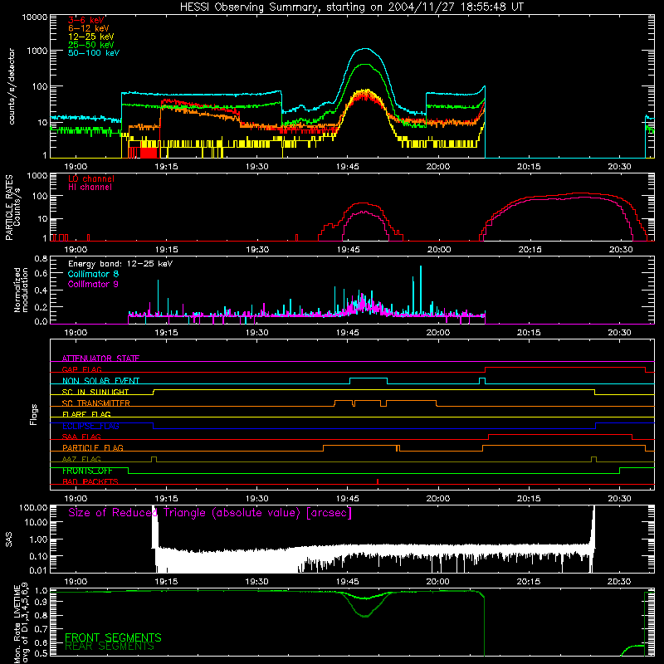Click the 'Collimator 8' legend label
This screenshot has height=664, width=664.
point(93,274)
